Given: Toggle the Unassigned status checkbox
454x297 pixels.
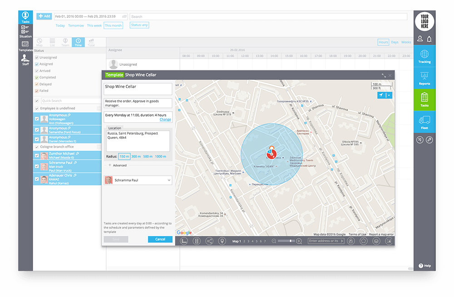Looking at the screenshot, I should click(x=36, y=58).
